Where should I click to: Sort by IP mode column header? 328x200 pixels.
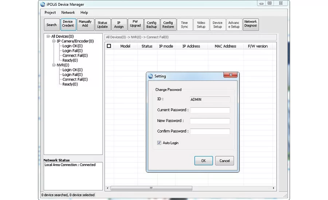[x=166, y=46]
